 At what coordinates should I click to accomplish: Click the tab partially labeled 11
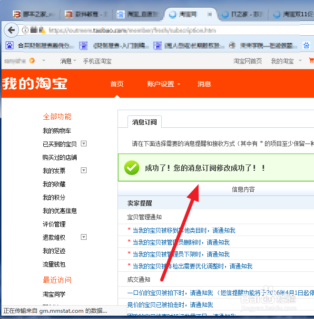[293, 14]
